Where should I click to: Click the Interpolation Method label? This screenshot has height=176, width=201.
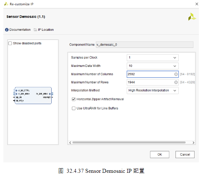coord(85,91)
